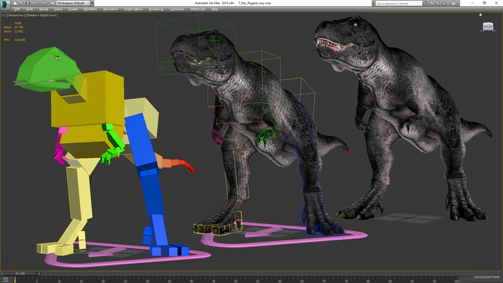Image resolution: width=503 pixels, height=283 pixels.
Task: Click the Verts count 22 452
Action: [19, 31]
